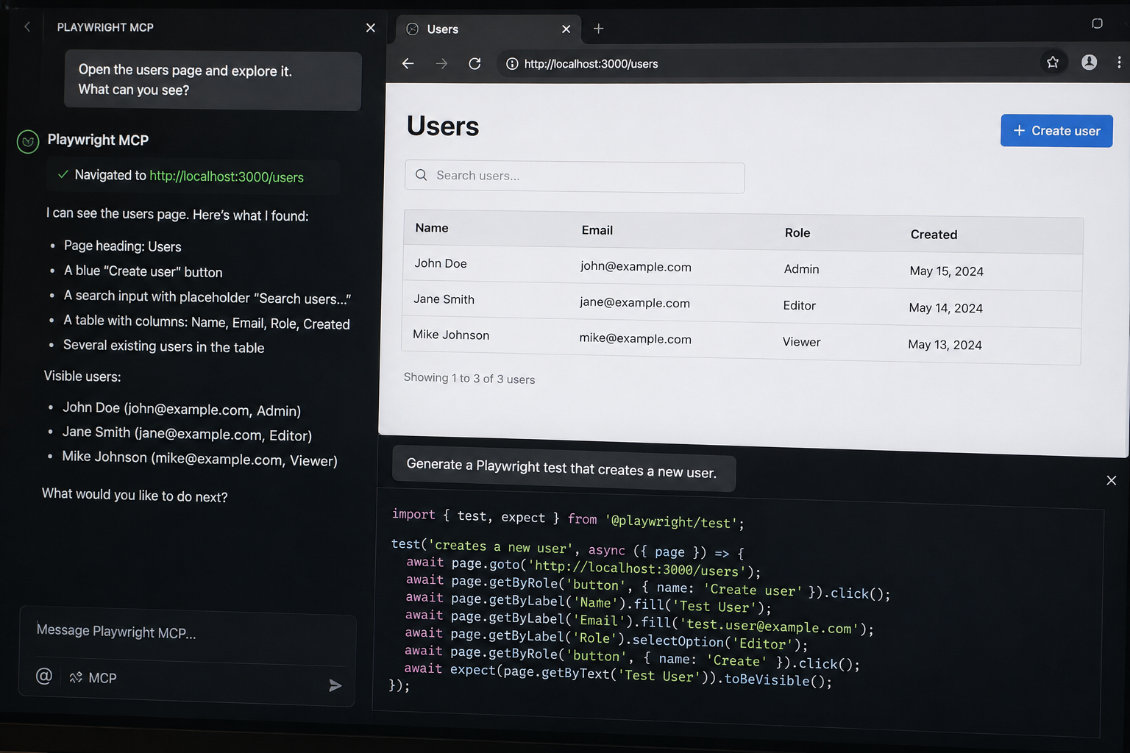Click the 'Mike Johnson (mike@example.com, Viewer)' bullet
This screenshot has width=1130, height=753.
199,458
